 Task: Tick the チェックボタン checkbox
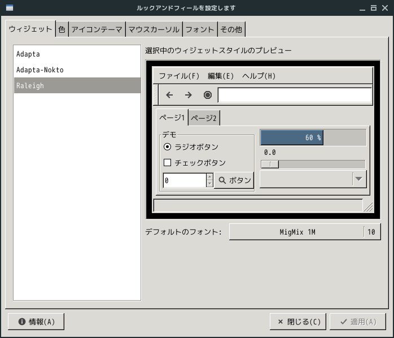167,163
